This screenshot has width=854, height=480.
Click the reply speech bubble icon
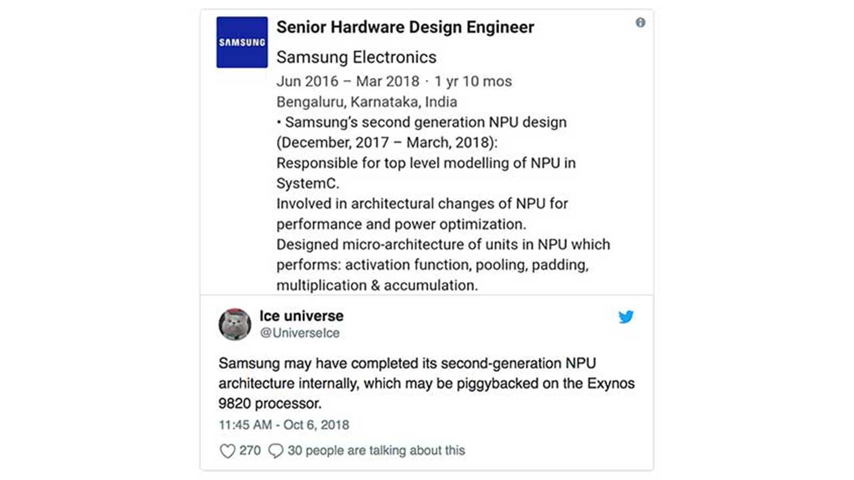click(x=276, y=451)
